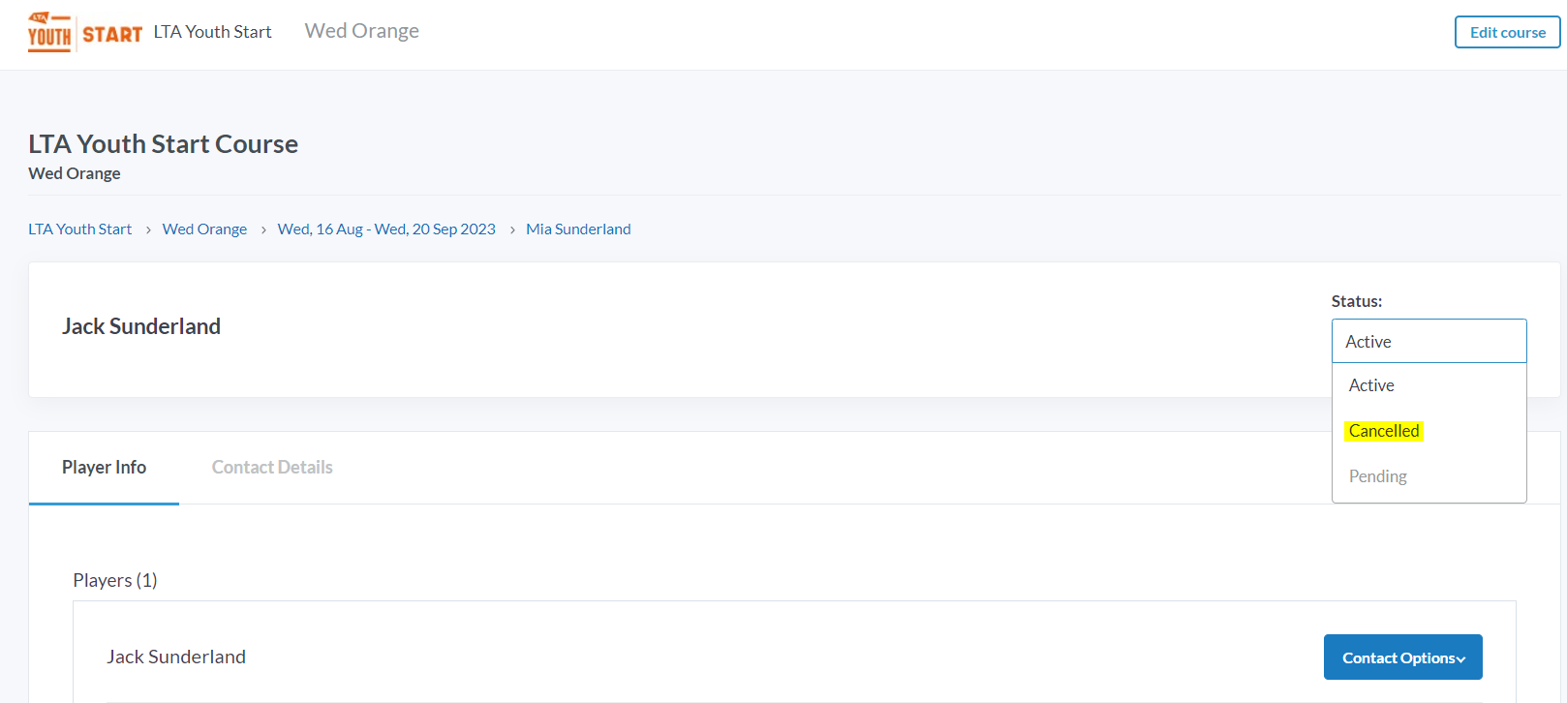The image size is (1567, 703).
Task: Click the Wed Orange header text
Action: [361, 31]
